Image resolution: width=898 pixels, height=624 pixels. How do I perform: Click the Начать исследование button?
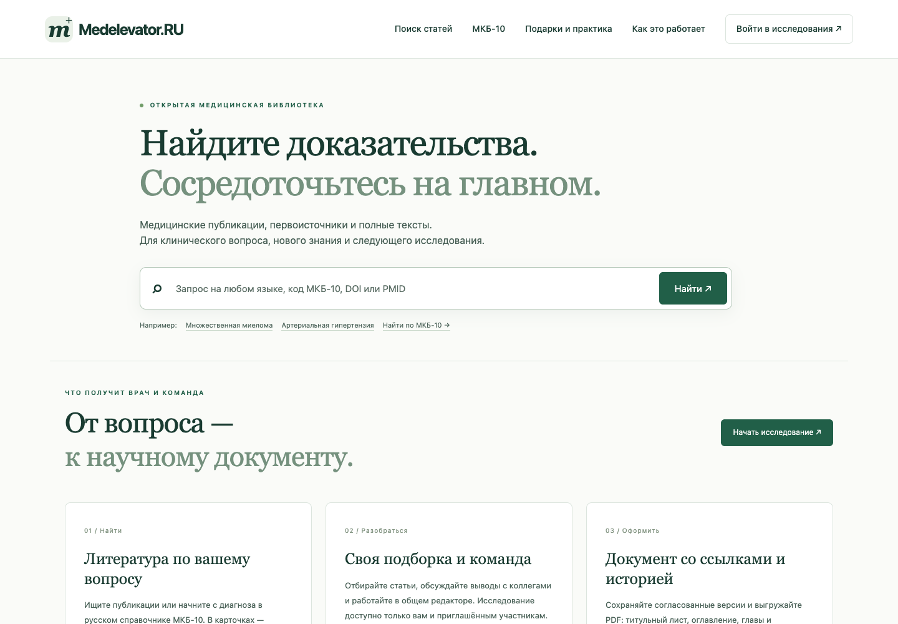pos(777,432)
